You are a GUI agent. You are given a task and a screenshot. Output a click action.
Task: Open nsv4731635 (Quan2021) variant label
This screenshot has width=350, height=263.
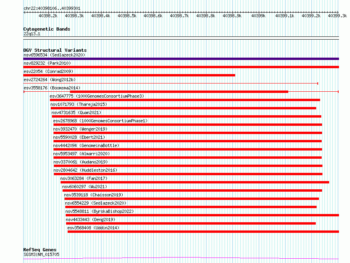click(x=76, y=112)
